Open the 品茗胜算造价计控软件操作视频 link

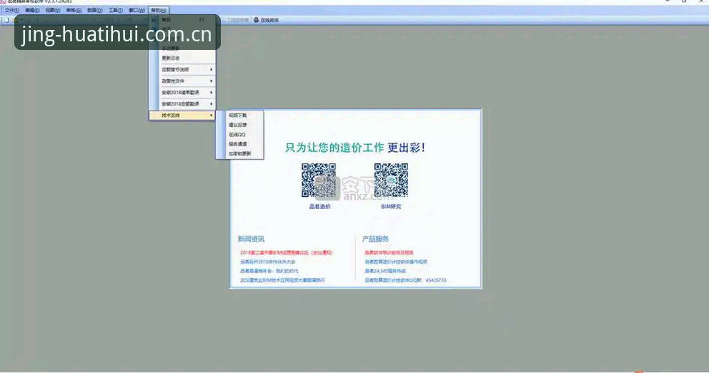[x=396, y=262]
